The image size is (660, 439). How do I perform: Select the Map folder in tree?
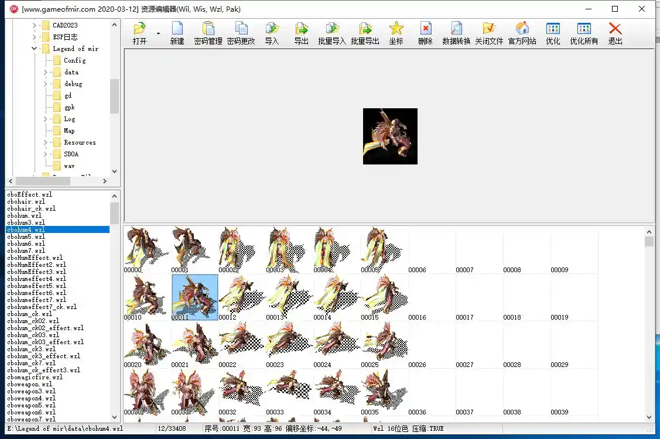(69, 131)
